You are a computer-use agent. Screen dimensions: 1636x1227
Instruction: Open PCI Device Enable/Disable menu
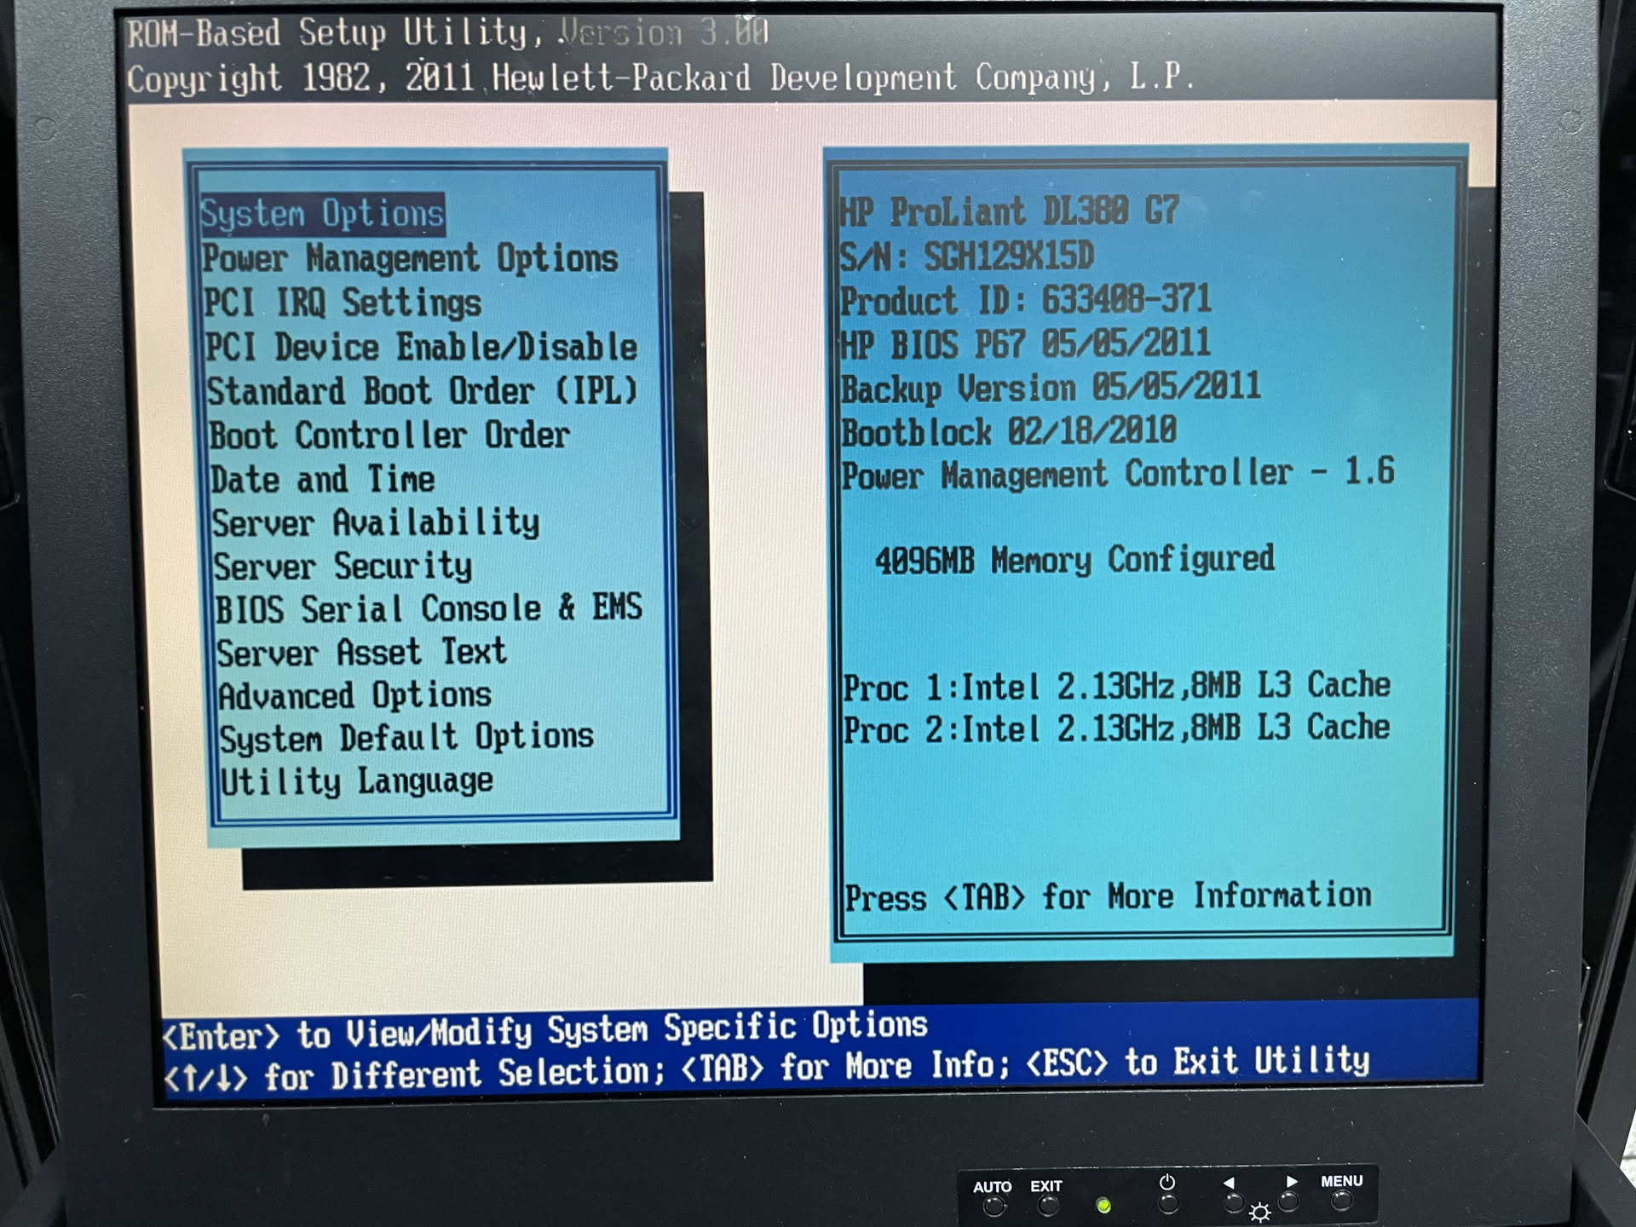click(x=421, y=348)
